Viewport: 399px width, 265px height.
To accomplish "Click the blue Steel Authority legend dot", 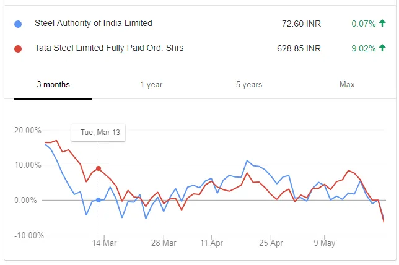I will [x=18, y=24].
